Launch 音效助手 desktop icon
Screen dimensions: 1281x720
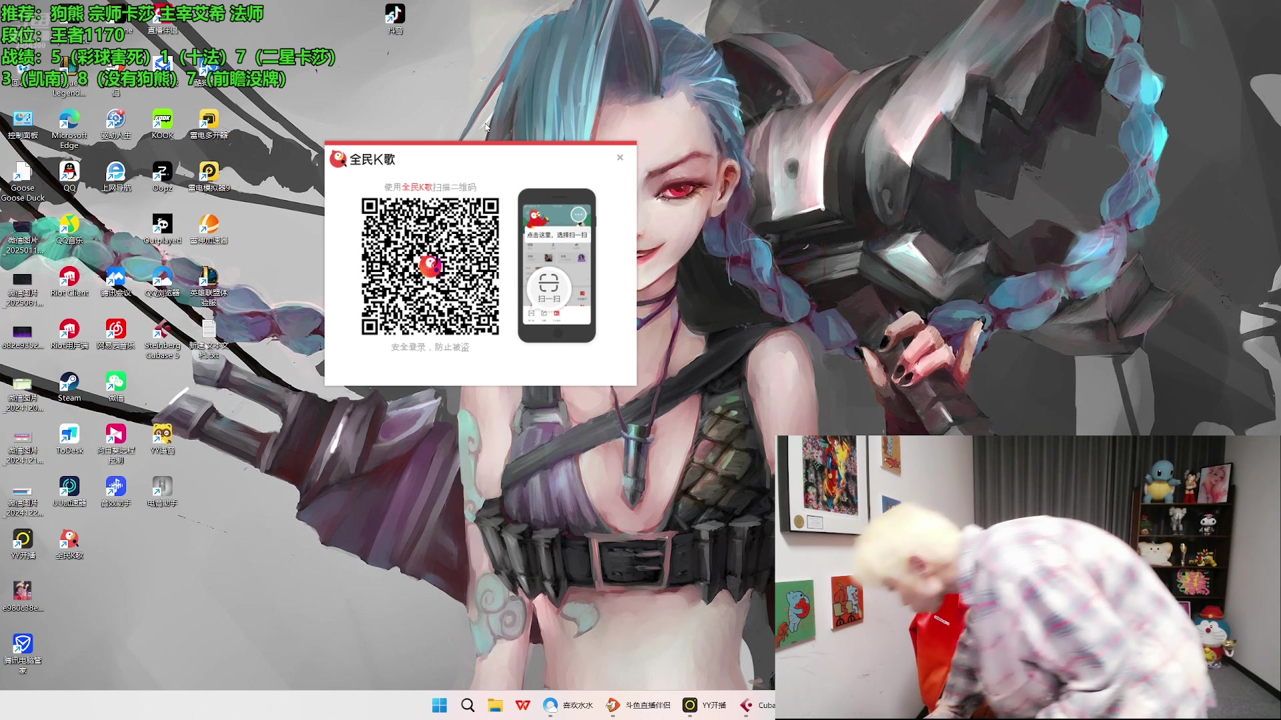click(115, 492)
